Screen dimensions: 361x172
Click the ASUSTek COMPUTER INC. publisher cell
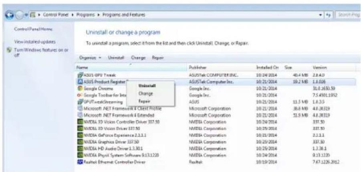coord(213,75)
